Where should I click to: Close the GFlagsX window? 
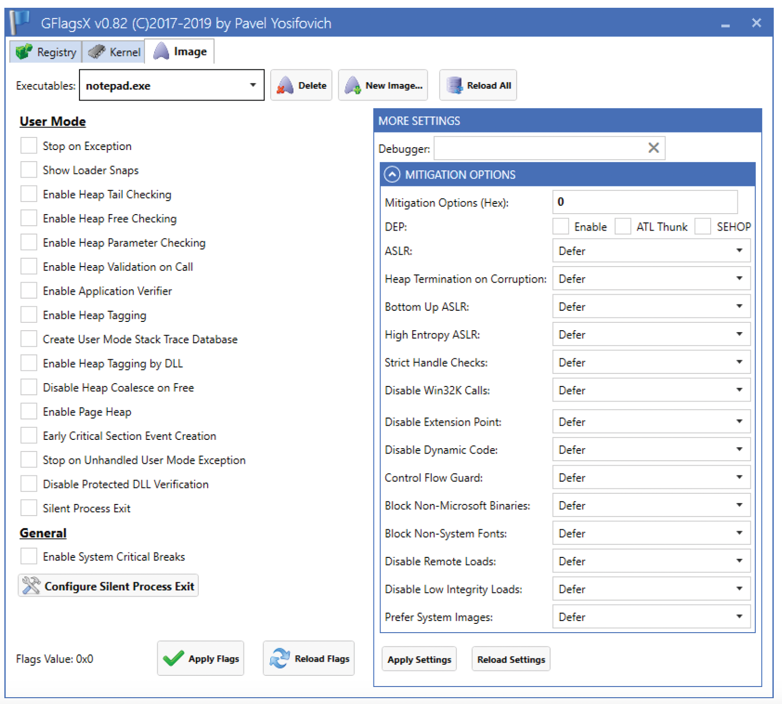[x=756, y=23]
